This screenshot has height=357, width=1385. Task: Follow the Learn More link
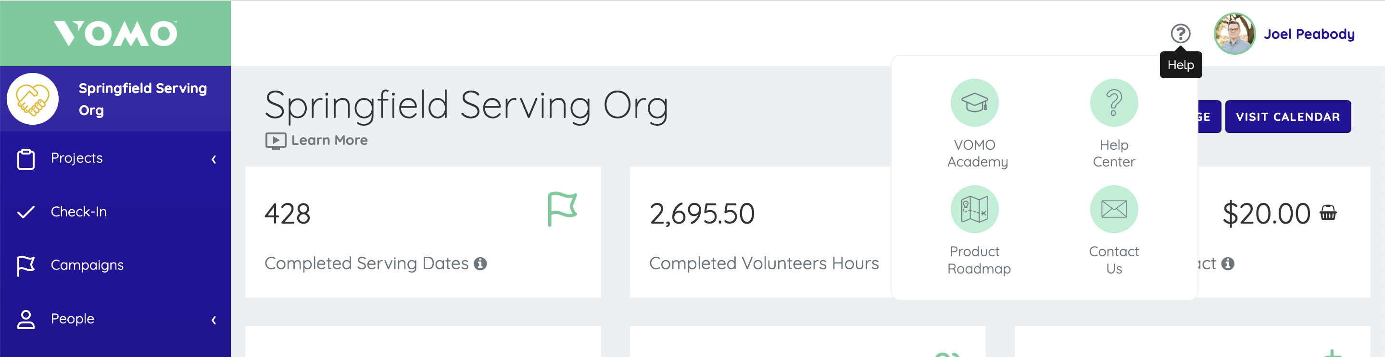pos(329,140)
